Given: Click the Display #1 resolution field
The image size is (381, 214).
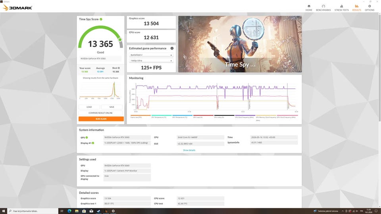Looking at the screenshot, I should tap(127, 143).
